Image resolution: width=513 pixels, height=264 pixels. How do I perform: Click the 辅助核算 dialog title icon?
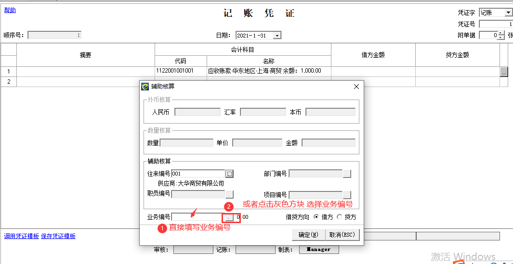point(145,87)
